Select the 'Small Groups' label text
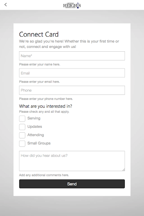 [x=39, y=143]
